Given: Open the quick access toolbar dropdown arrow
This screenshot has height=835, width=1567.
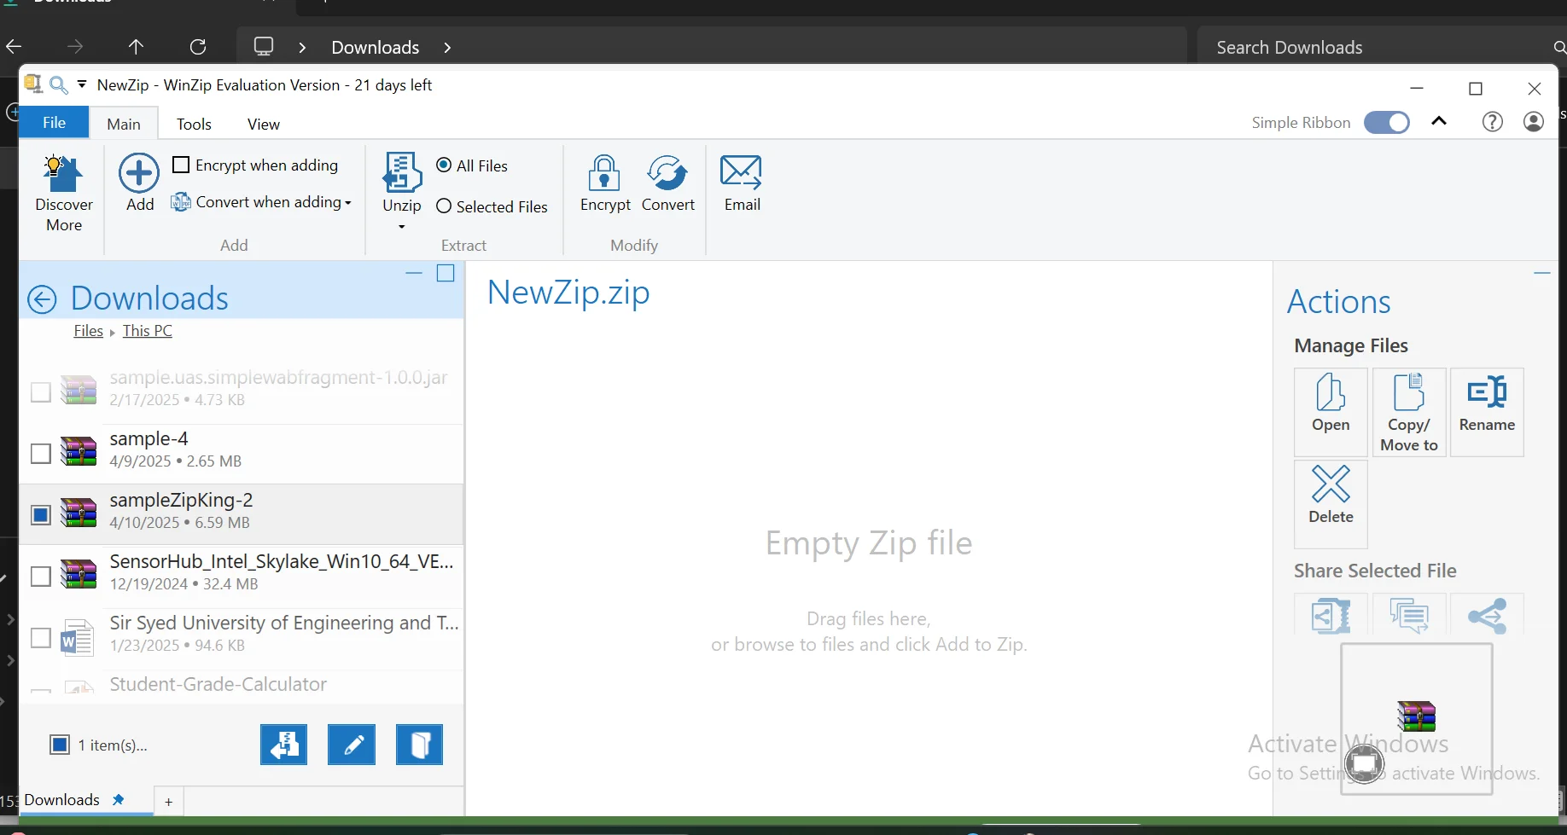Looking at the screenshot, I should pos(82,84).
